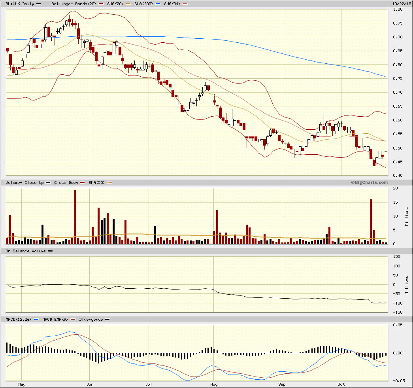413x388 pixels.
Task: Click the Oct label on time axis
Action: coord(341,384)
